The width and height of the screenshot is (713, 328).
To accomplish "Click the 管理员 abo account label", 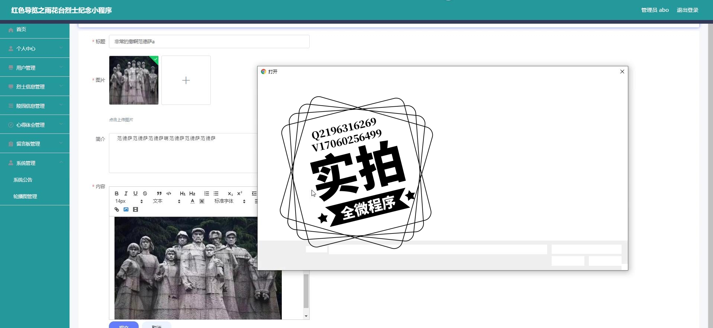I will coord(655,10).
